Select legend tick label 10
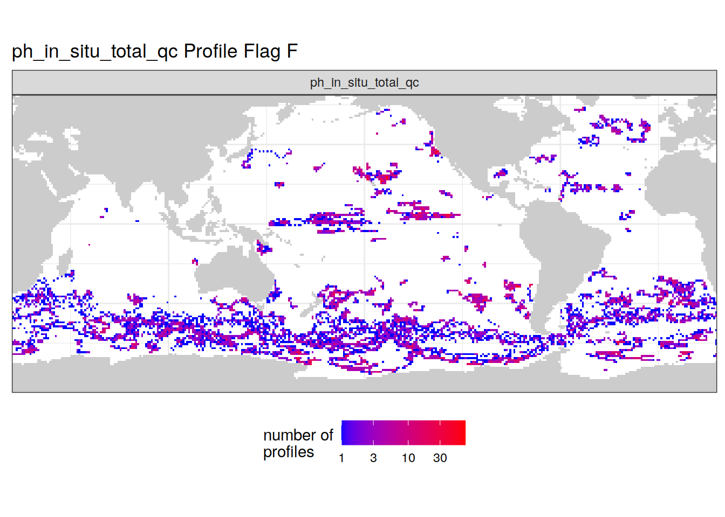Screen dimensions: 725x517 (x=408, y=458)
